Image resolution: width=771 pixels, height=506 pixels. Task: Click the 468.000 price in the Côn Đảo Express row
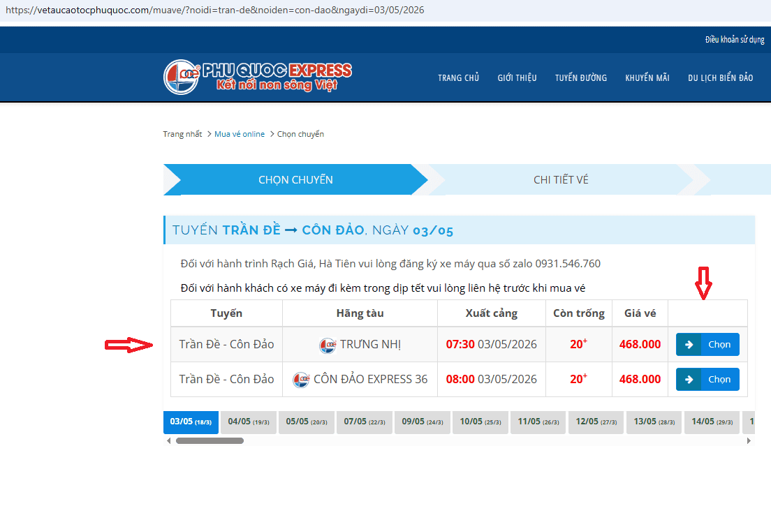tap(640, 379)
